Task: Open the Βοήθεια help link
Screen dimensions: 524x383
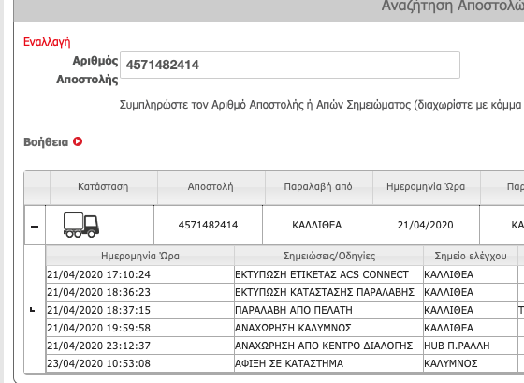Action: (46, 141)
